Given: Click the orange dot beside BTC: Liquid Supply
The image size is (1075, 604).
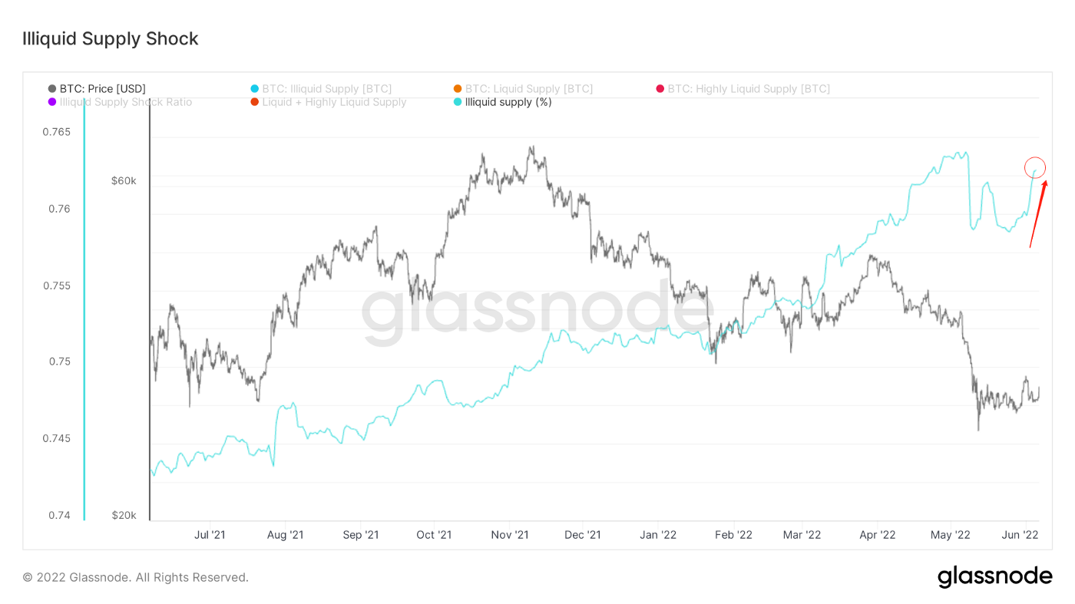Looking at the screenshot, I should coord(458,89).
